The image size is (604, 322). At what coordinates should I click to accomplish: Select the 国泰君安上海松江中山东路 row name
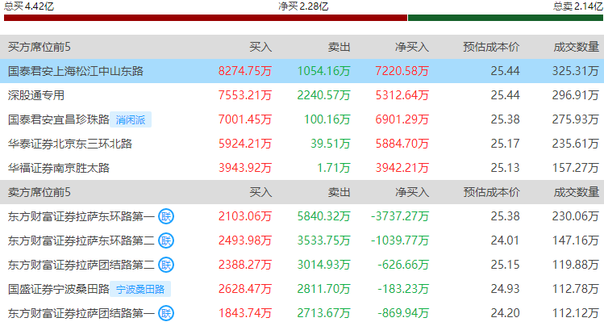(76, 71)
